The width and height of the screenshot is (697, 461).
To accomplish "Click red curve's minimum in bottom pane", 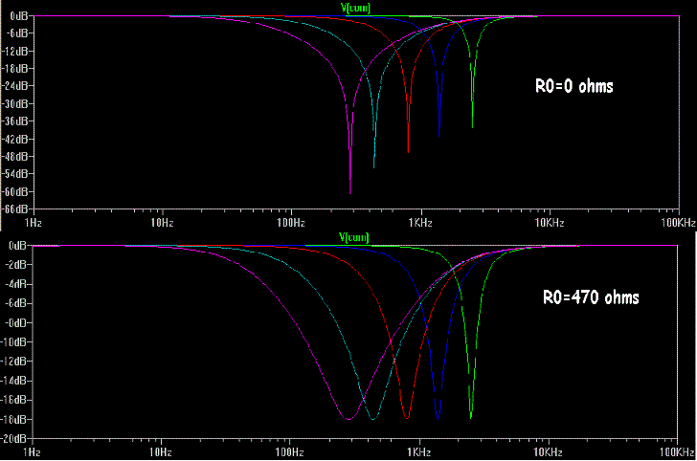I will [407, 419].
